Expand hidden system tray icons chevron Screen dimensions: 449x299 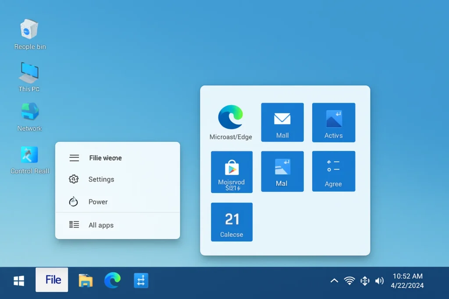pos(334,281)
